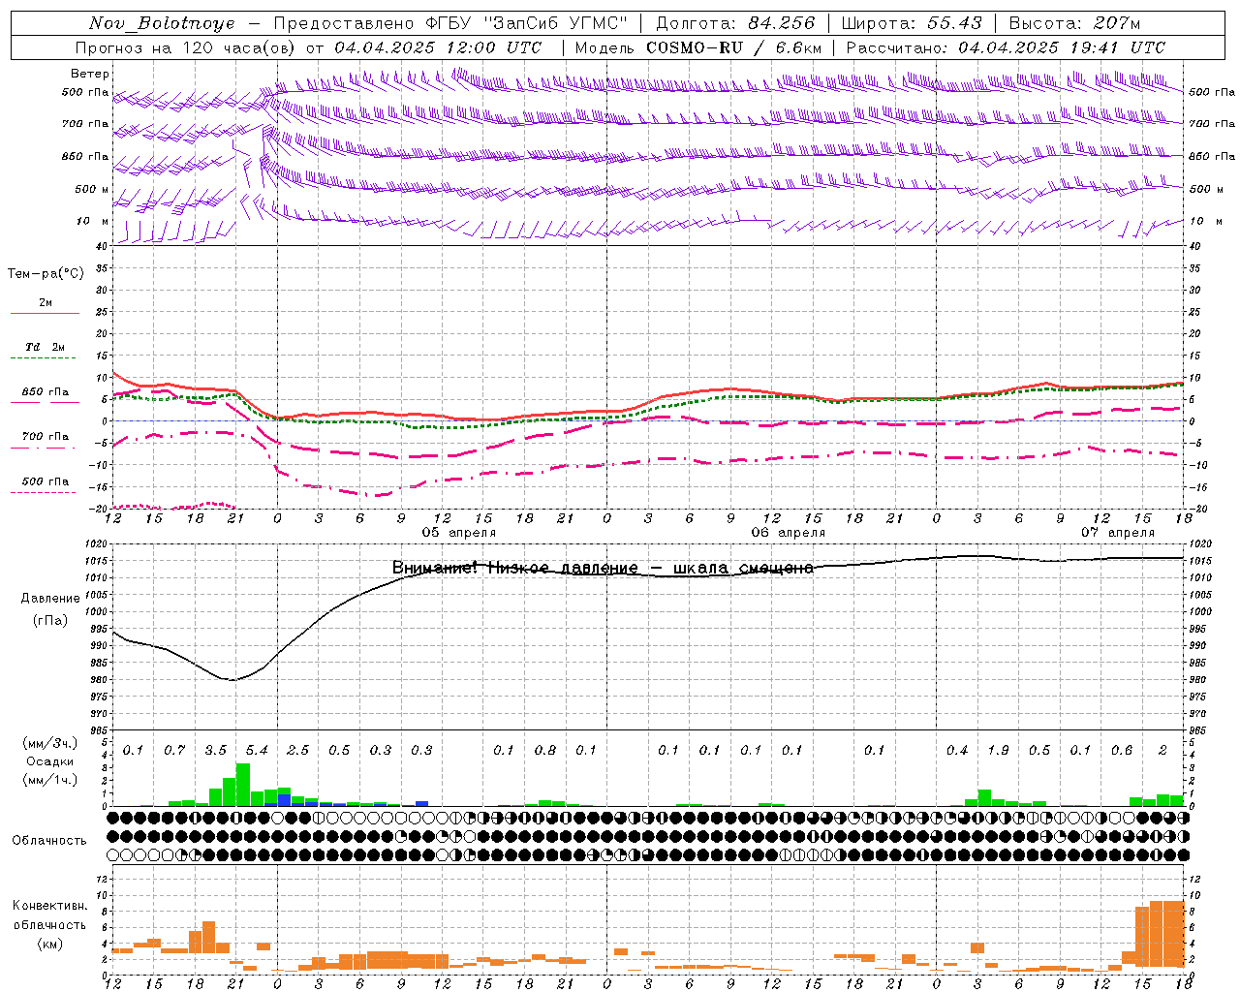The image size is (1240, 992).
Task: Click the Осадки precipitation label
Action: pyautogui.click(x=50, y=761)
